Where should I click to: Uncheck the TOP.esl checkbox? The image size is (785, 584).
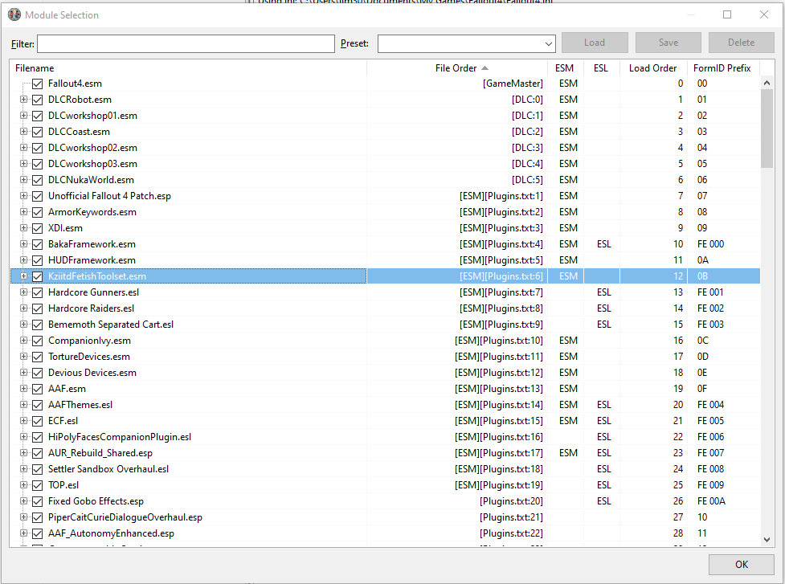click(x=38, y=485)
